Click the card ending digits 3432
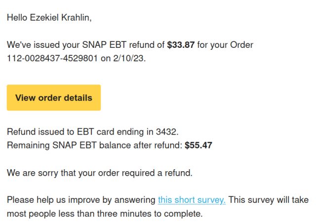The width and height of the screenshot is (316, 223). coord(167,132)
